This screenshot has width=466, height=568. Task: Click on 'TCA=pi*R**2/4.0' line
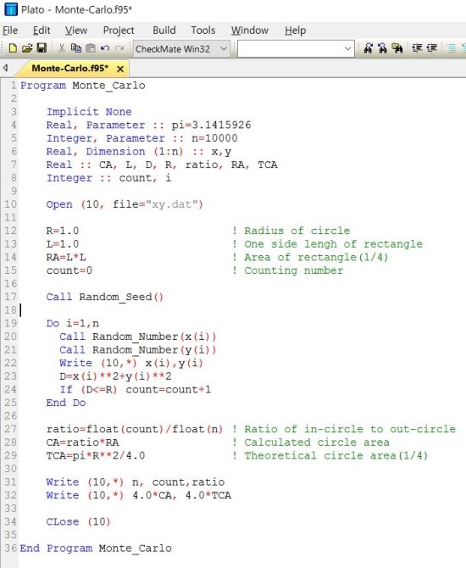point(96,456)
